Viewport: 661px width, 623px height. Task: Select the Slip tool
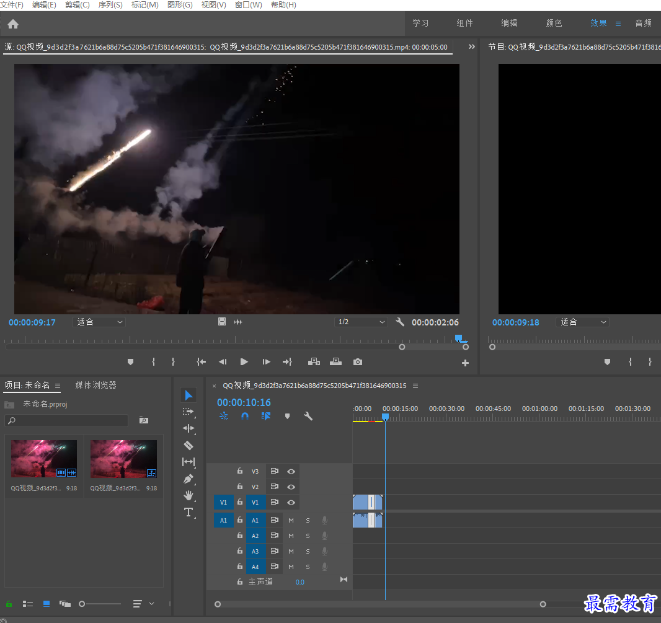point(189,462)
